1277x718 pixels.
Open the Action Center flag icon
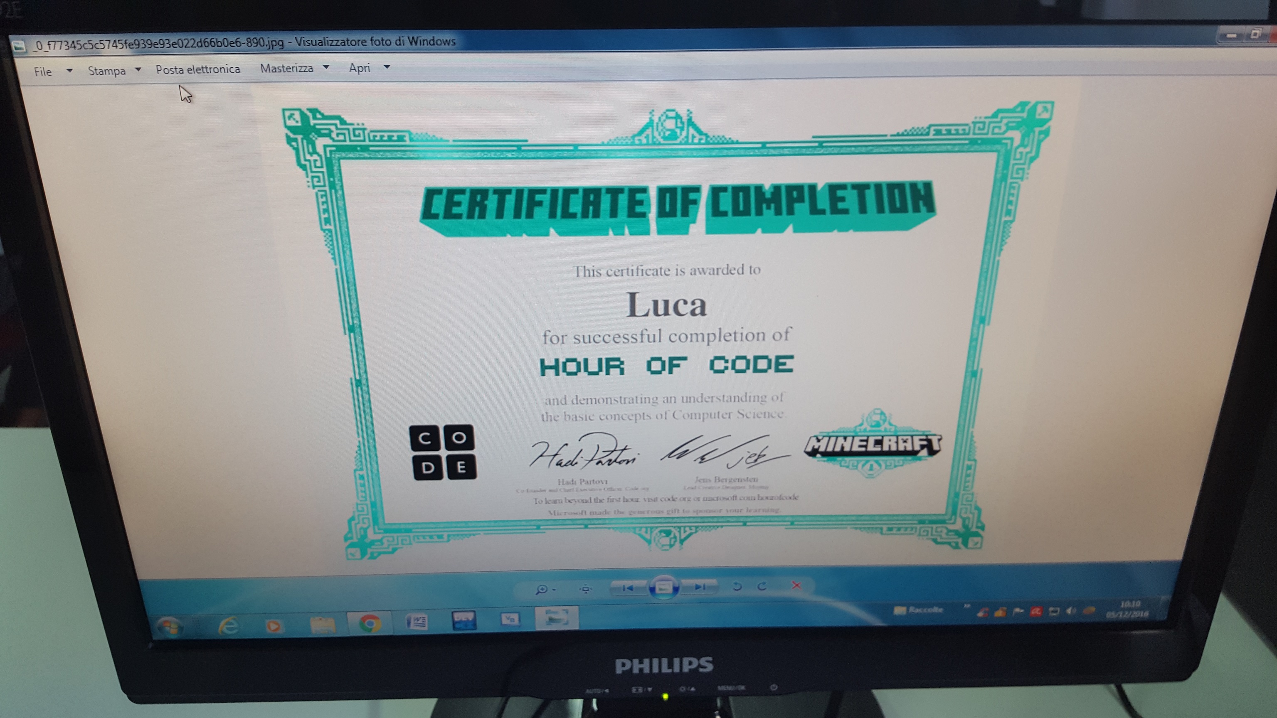point(1018,612)
